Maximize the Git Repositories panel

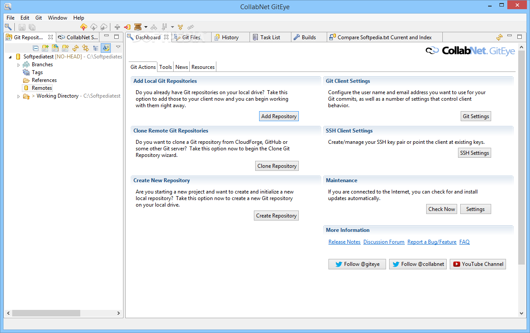pyautogui.click(x=116, y=37)
